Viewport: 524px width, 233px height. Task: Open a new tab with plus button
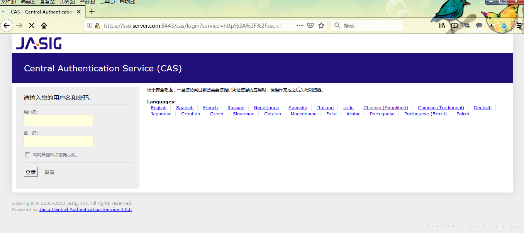[92, 11]
